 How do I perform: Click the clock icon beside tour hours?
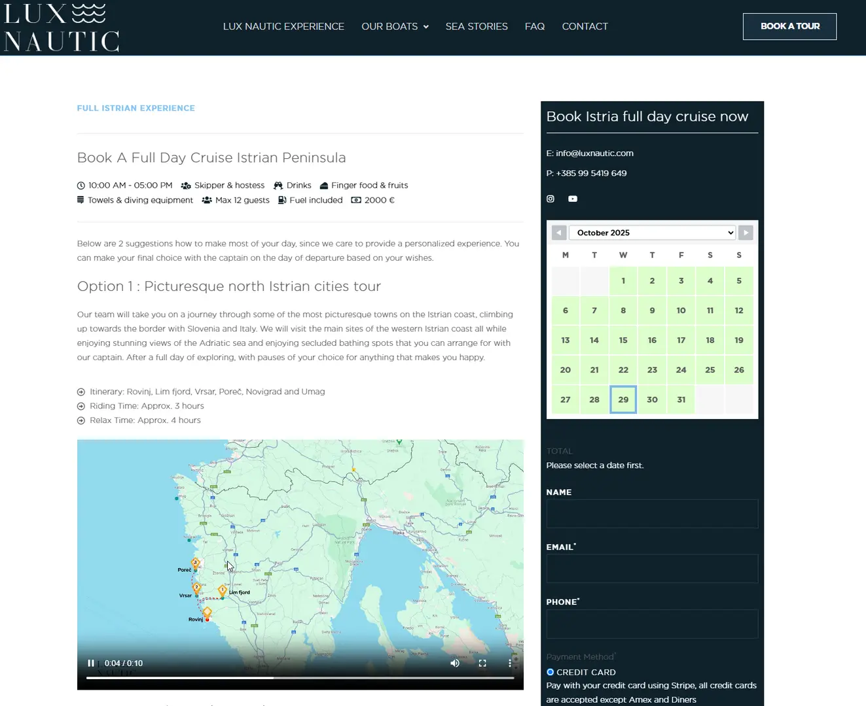click(x=81, y=185)
